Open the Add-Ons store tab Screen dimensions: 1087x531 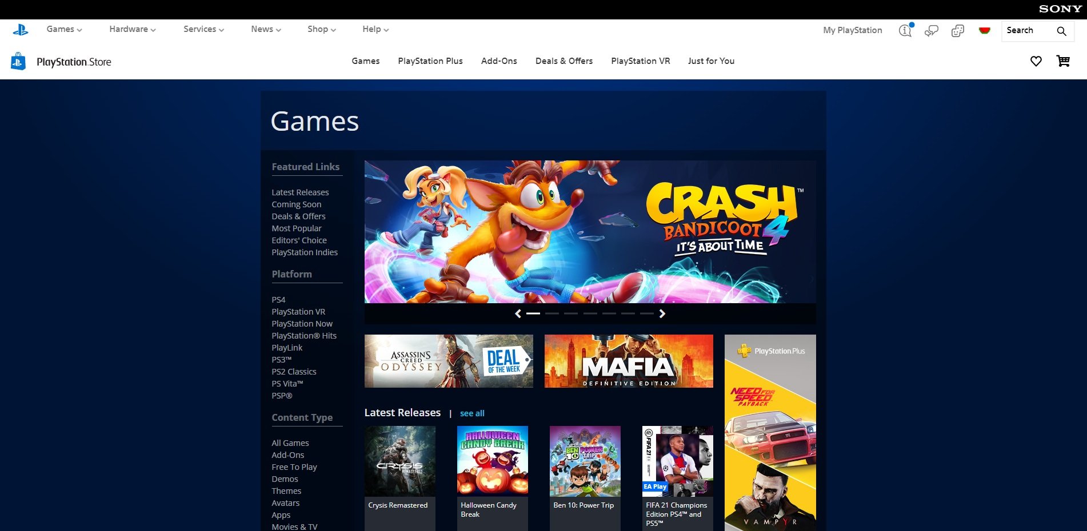tap(499, 61)
